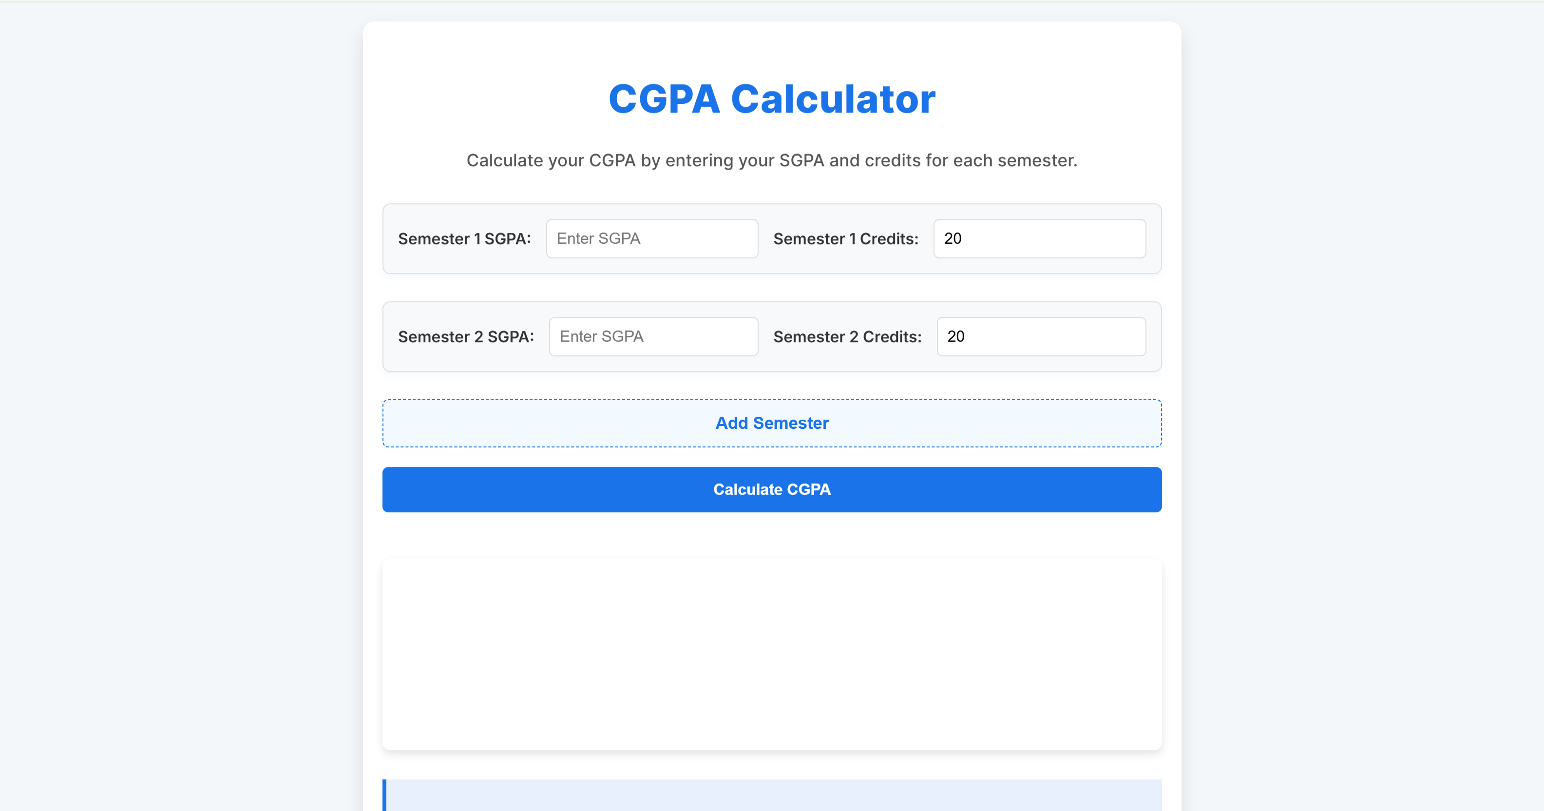Click the "Semester 1 SGPA:" label

click(464, 239)
